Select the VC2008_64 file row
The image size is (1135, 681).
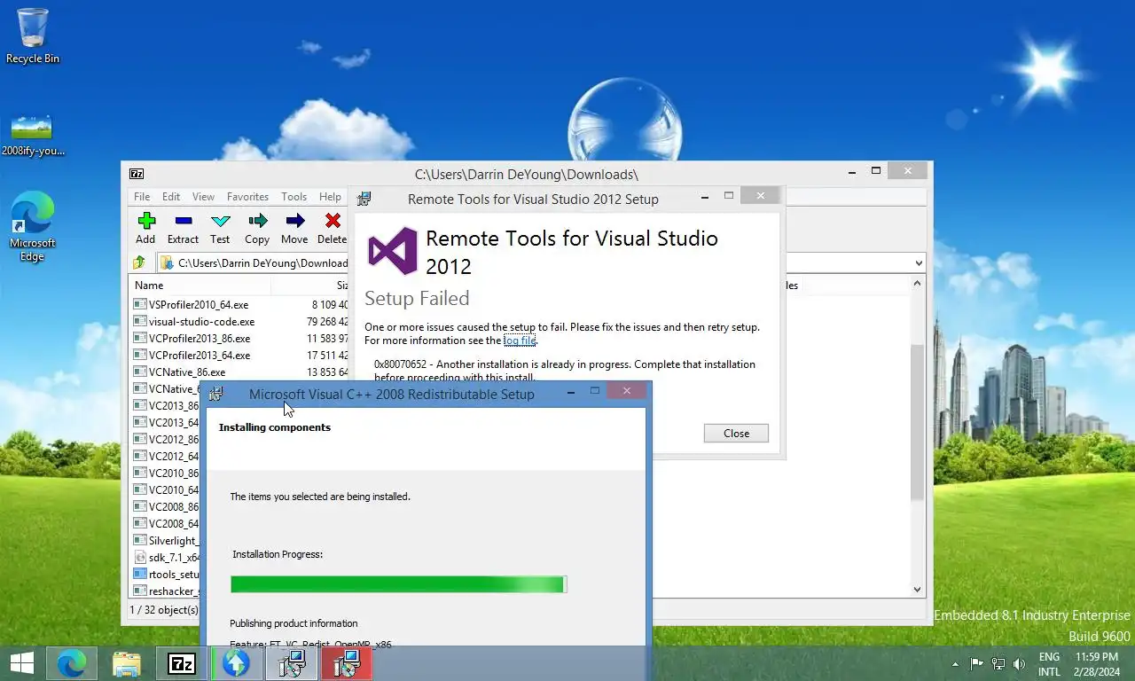pos(166,523)
